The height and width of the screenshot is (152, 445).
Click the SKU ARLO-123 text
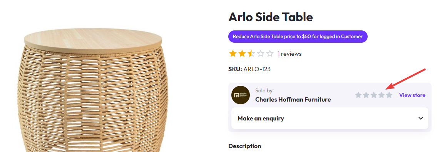coord(249,69)
